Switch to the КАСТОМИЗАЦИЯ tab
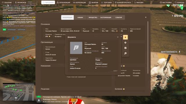This screenshot has width=186, height=104. click(106, 17)
